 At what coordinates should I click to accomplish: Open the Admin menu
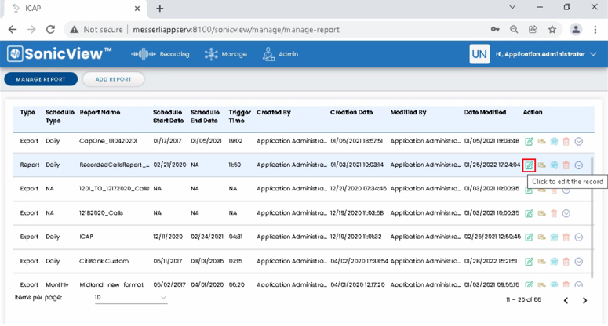[x=280, y=54]
